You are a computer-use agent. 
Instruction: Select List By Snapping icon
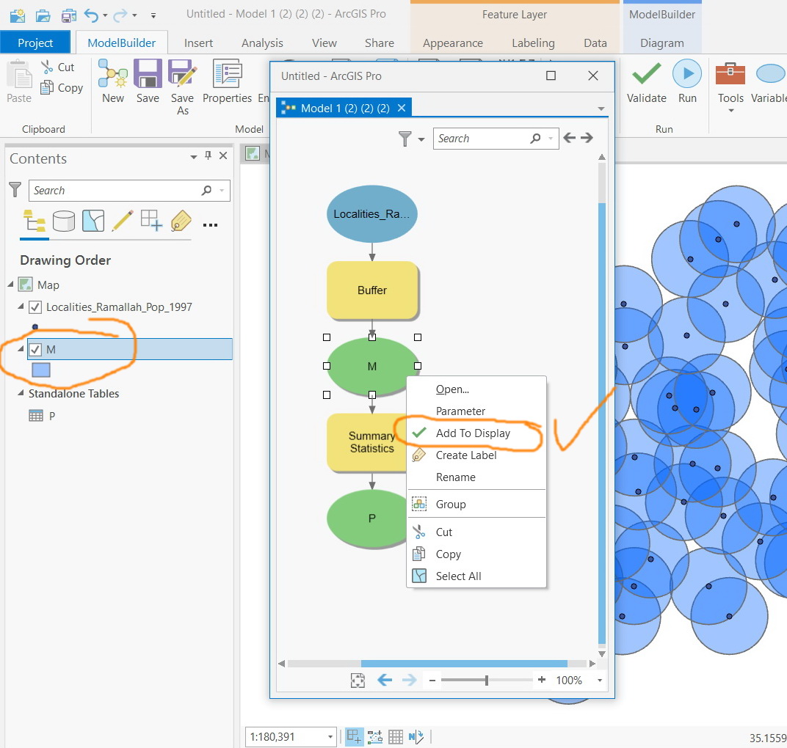point(151,221)
